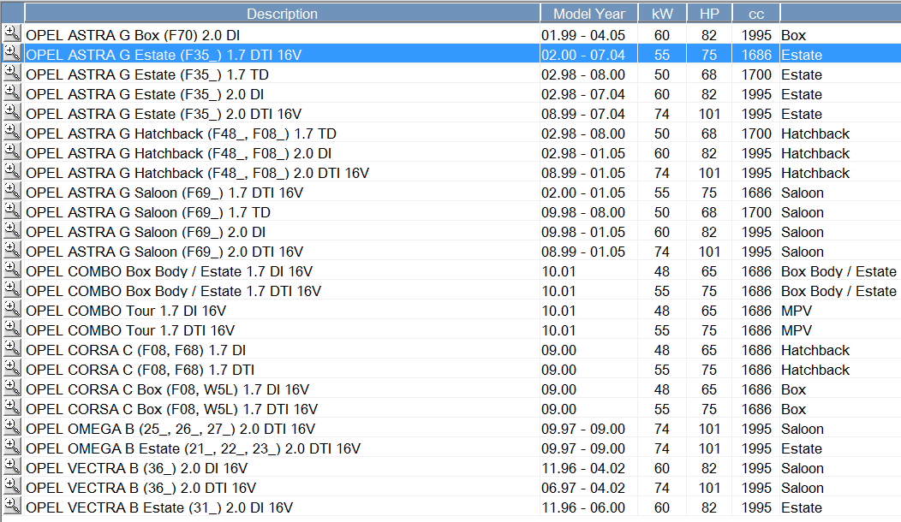901x522 pixels.
Task: Click detail icon for ASTRA G Box (F70) 2.0 DI
Action: (x=12, y=33)
